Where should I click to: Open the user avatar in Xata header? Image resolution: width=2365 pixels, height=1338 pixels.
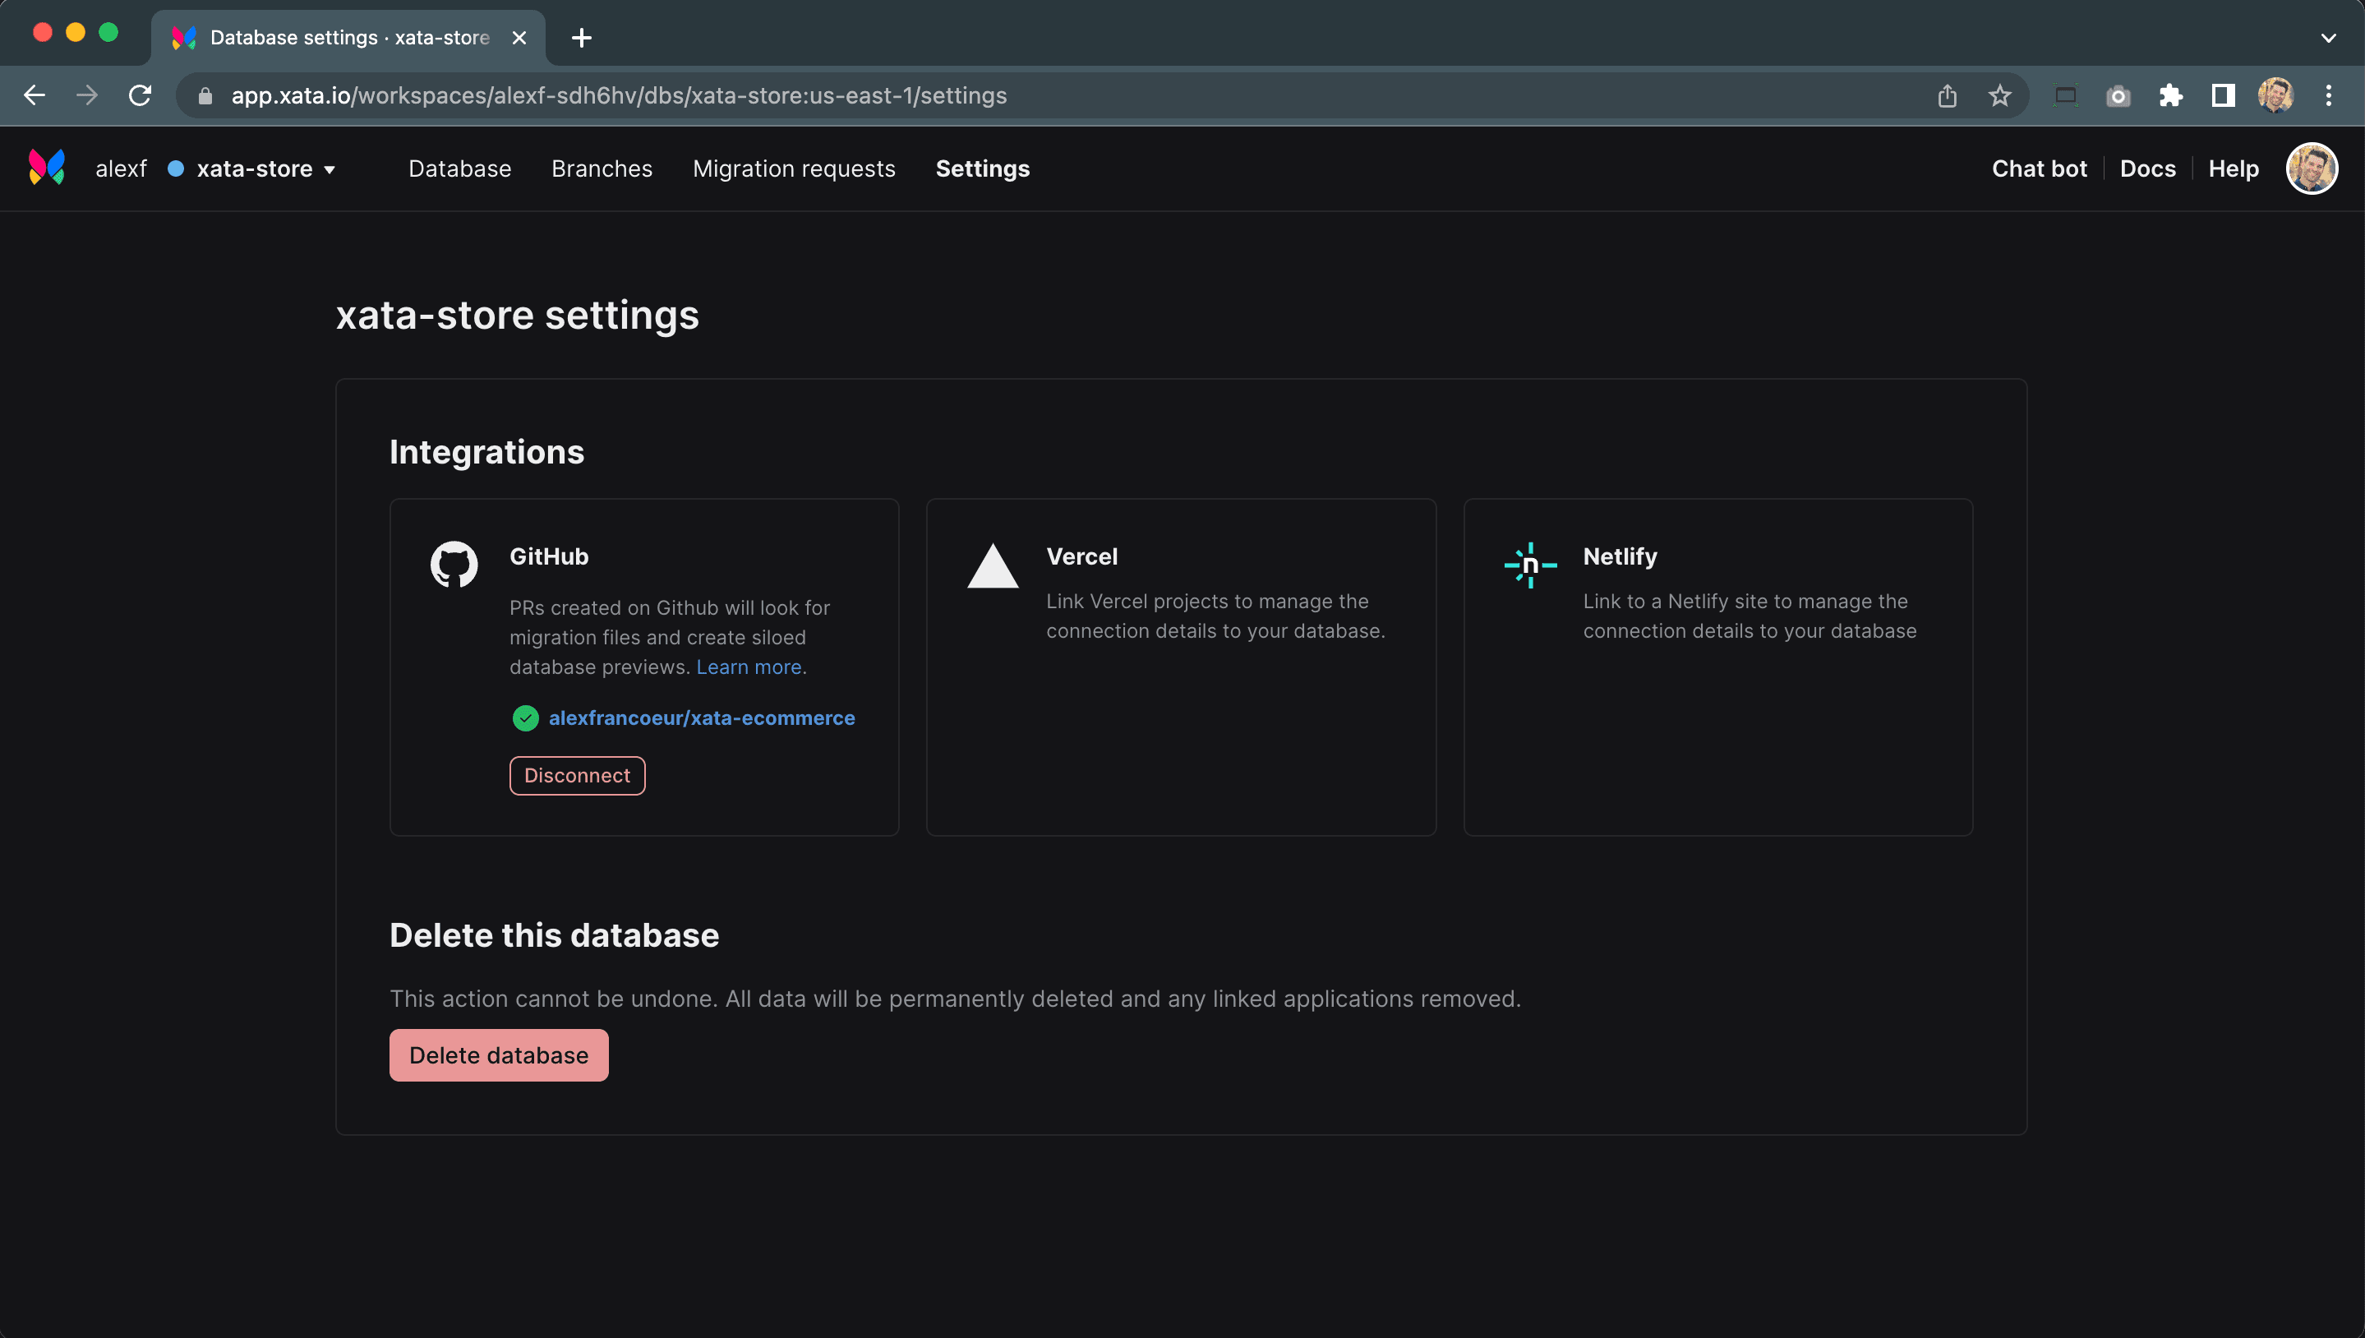pos(2312,168)
